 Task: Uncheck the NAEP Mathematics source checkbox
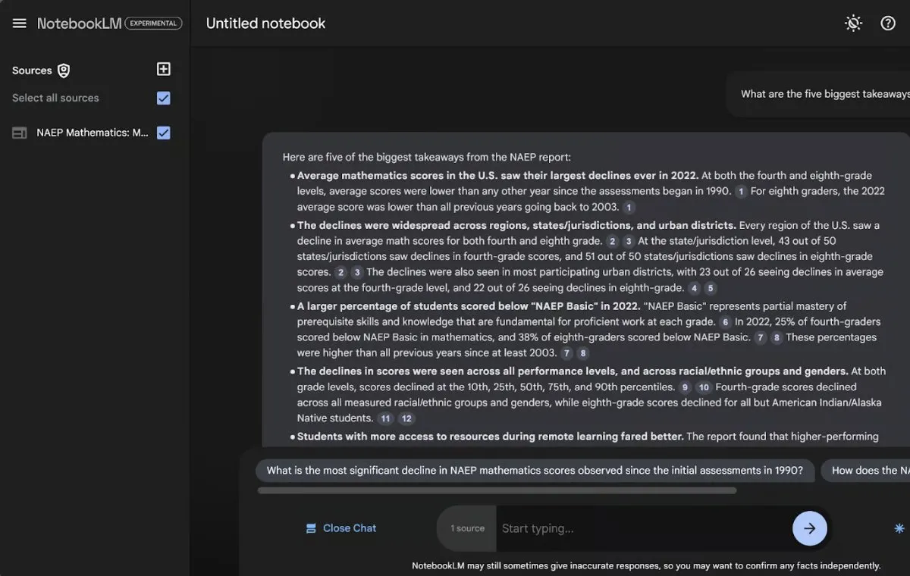pos(163,133)
